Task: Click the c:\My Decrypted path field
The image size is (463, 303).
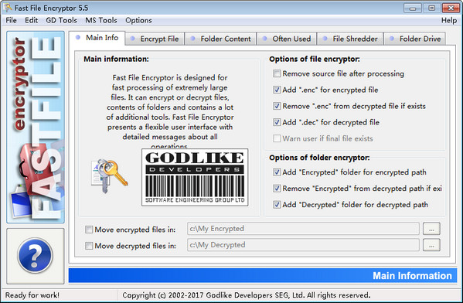Action: [x=303, y=245]
